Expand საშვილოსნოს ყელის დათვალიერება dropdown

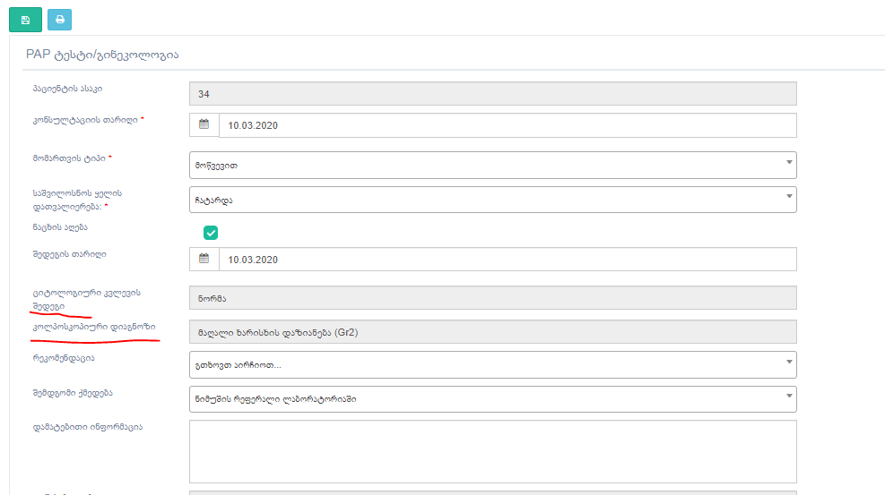point(492,200)
